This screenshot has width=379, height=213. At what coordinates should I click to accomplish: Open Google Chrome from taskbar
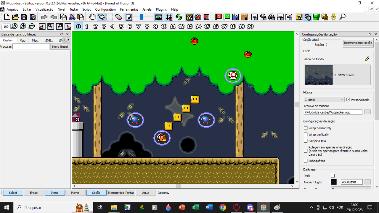pyautogui.click(x=223, y=207)
